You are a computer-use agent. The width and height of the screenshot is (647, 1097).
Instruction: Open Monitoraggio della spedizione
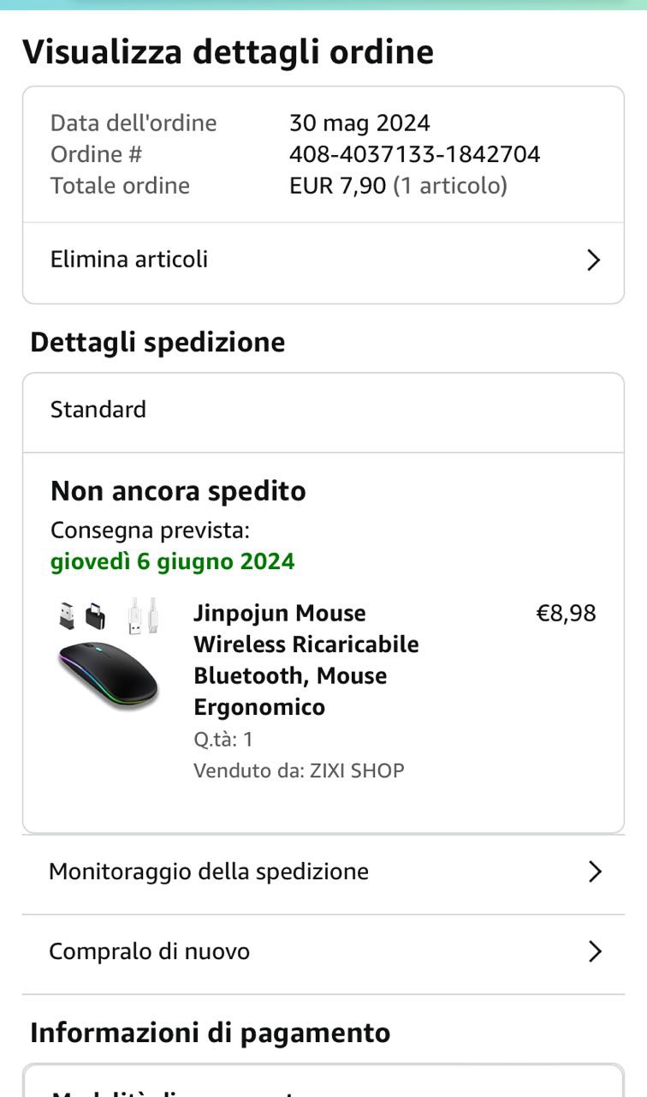click(x=209, y=872)
